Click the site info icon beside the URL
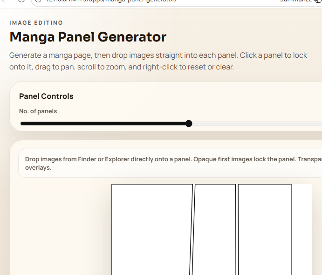The width and height of the screenshot is (322, 275). tap(38, 1)
